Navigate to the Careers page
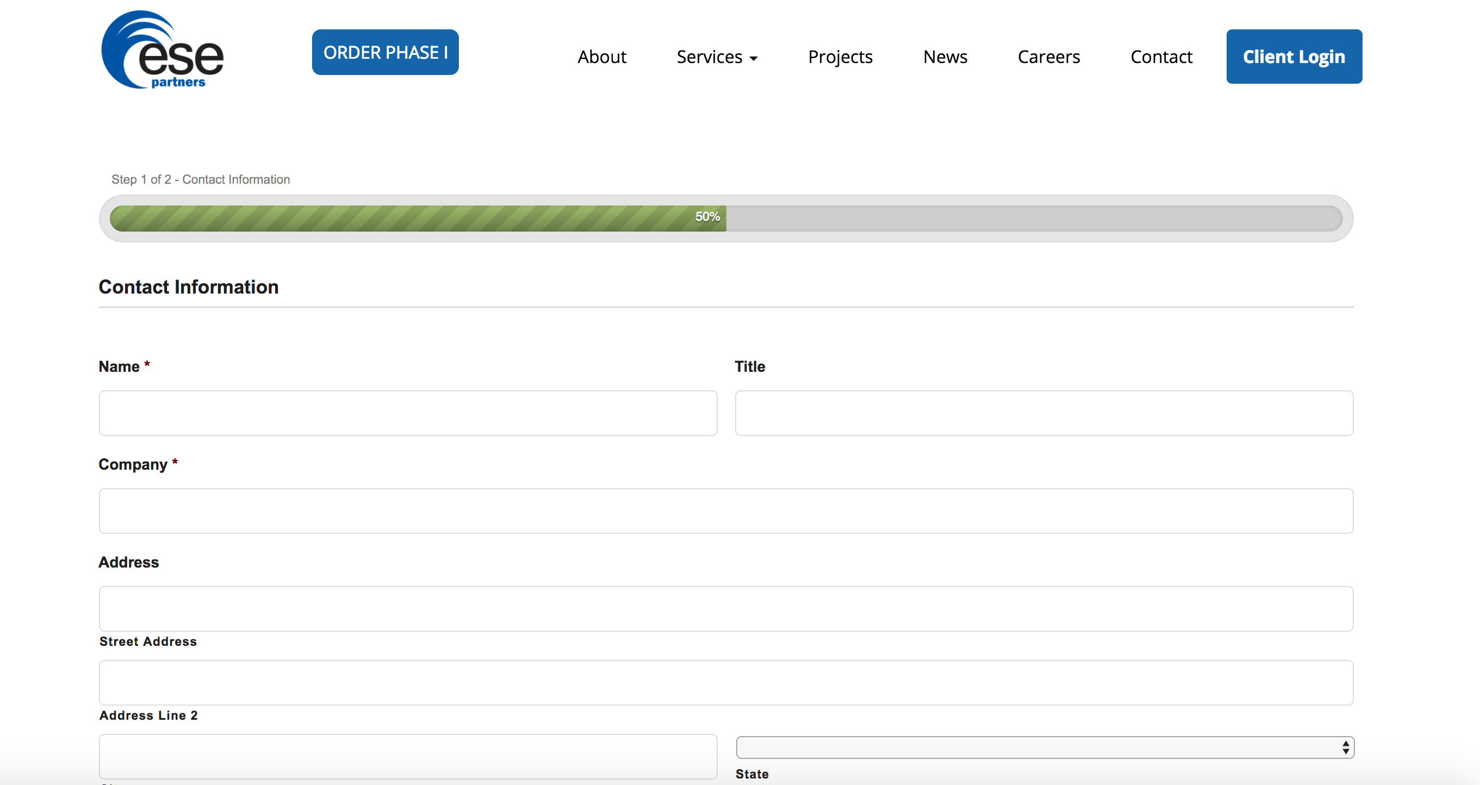This screenshot has width=1480, height=785. [x=1048, y=57]
